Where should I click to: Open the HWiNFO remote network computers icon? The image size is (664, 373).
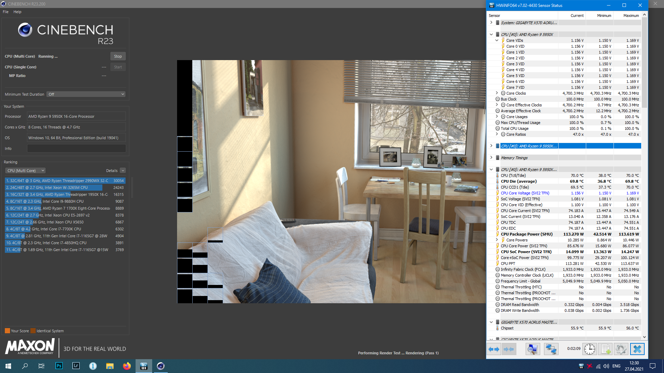551,349
